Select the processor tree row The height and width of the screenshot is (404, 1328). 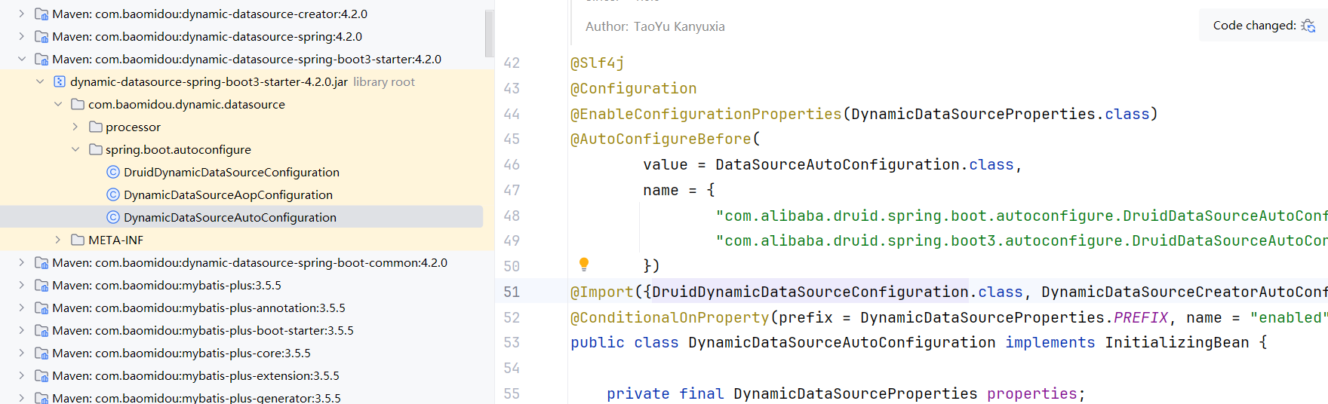(241, 127)
